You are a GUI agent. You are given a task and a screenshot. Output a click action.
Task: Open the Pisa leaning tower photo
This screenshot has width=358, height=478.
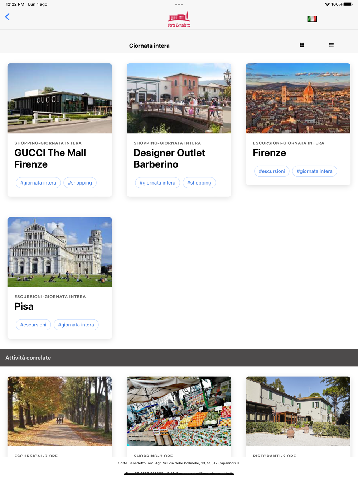coord(60,252)
